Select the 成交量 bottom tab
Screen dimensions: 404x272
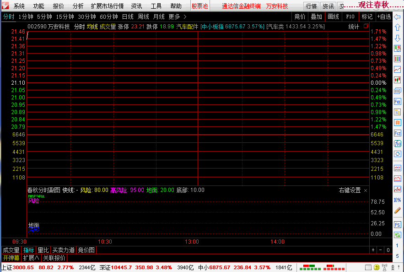(11, 250)
